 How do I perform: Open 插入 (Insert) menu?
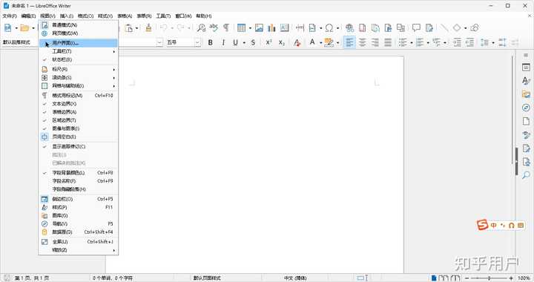click(67, 16)
